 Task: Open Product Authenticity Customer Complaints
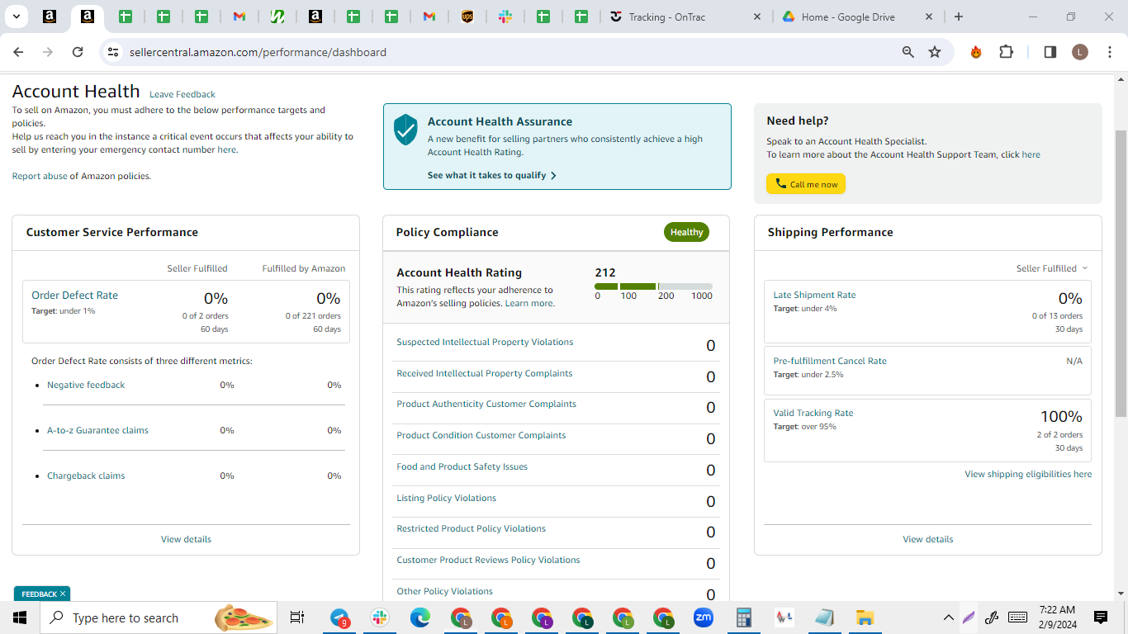pyautogui.click(x=486, y=404)
